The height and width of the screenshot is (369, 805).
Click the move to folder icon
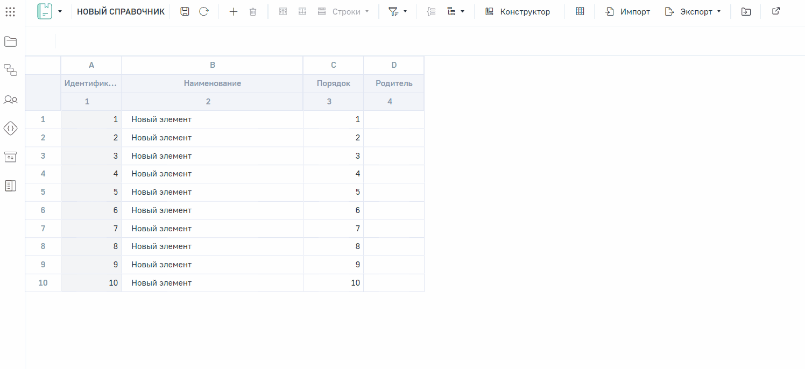click(746, 11)
